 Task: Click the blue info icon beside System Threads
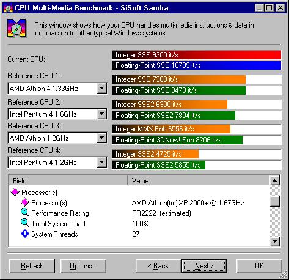click(25, 234)
